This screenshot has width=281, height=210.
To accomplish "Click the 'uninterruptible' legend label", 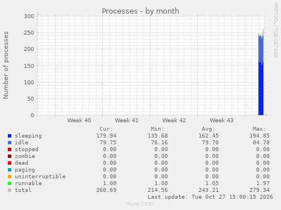I will click(40, 177).
